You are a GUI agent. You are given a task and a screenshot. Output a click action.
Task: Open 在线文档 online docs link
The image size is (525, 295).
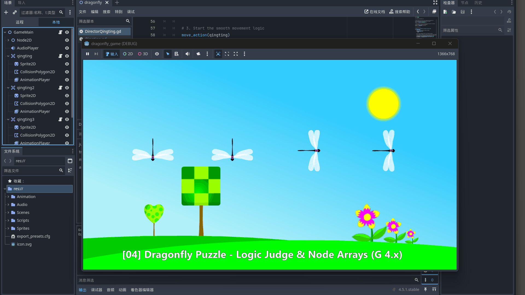coord(375,12)
